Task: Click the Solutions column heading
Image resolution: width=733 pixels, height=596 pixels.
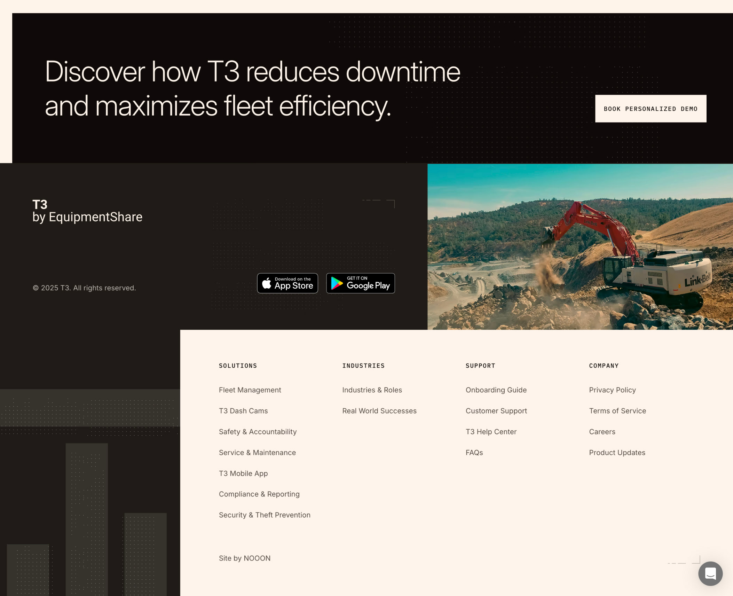Action: 238,366
